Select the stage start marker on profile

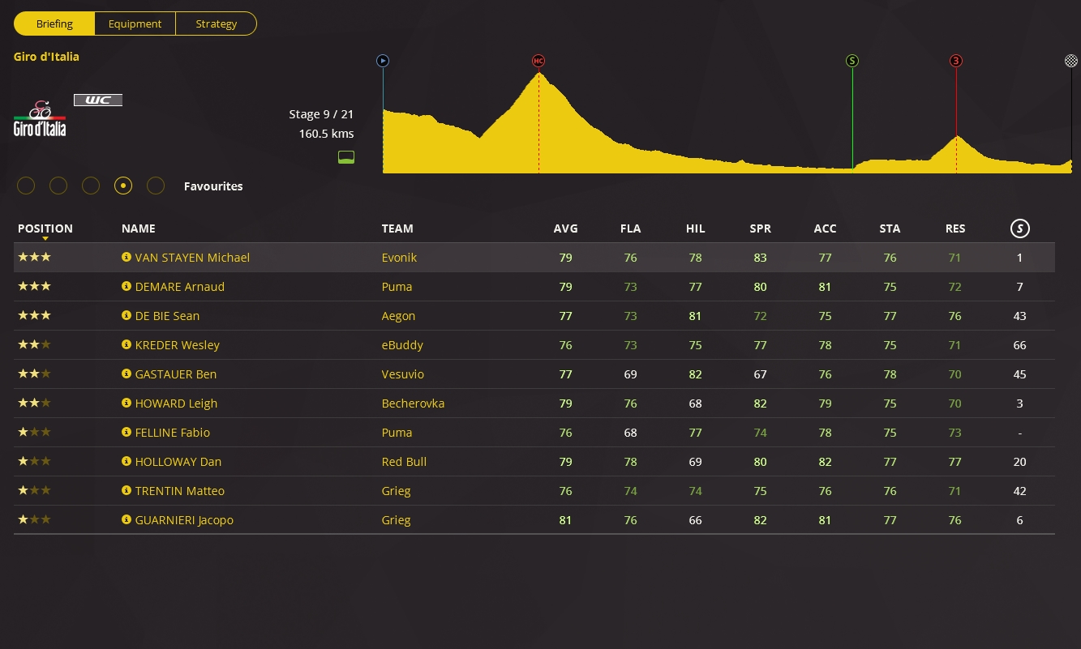(x=383, y=61)
